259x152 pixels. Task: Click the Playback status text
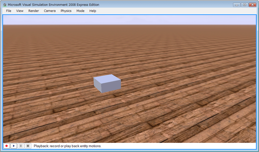(67, 146)
